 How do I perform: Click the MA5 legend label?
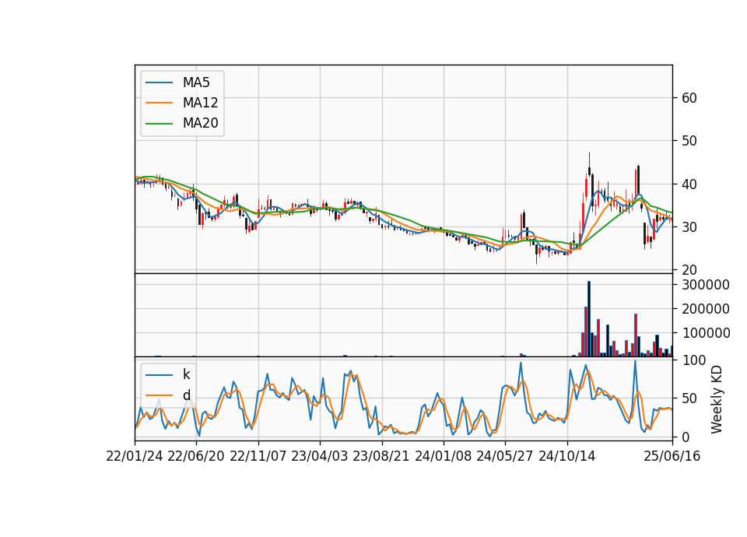(196, 82)
